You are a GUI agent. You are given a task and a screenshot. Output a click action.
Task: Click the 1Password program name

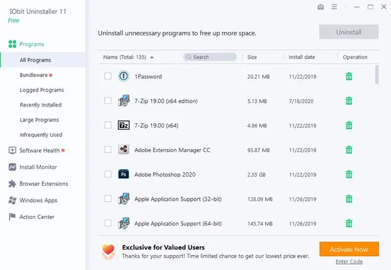[x=148, y=76]
